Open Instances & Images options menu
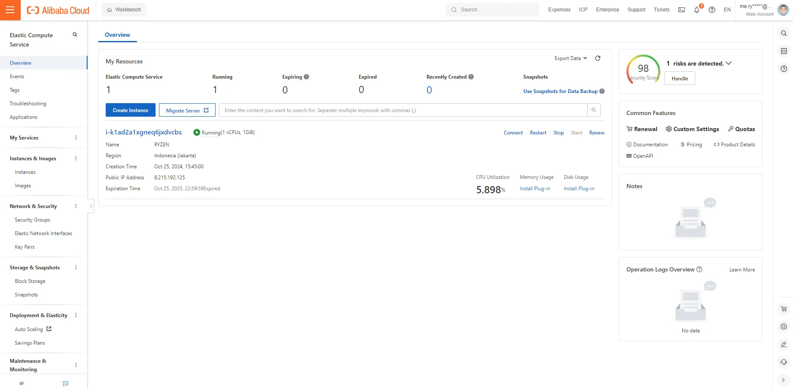This screenshot has width=793, height=389. [76, 159]
